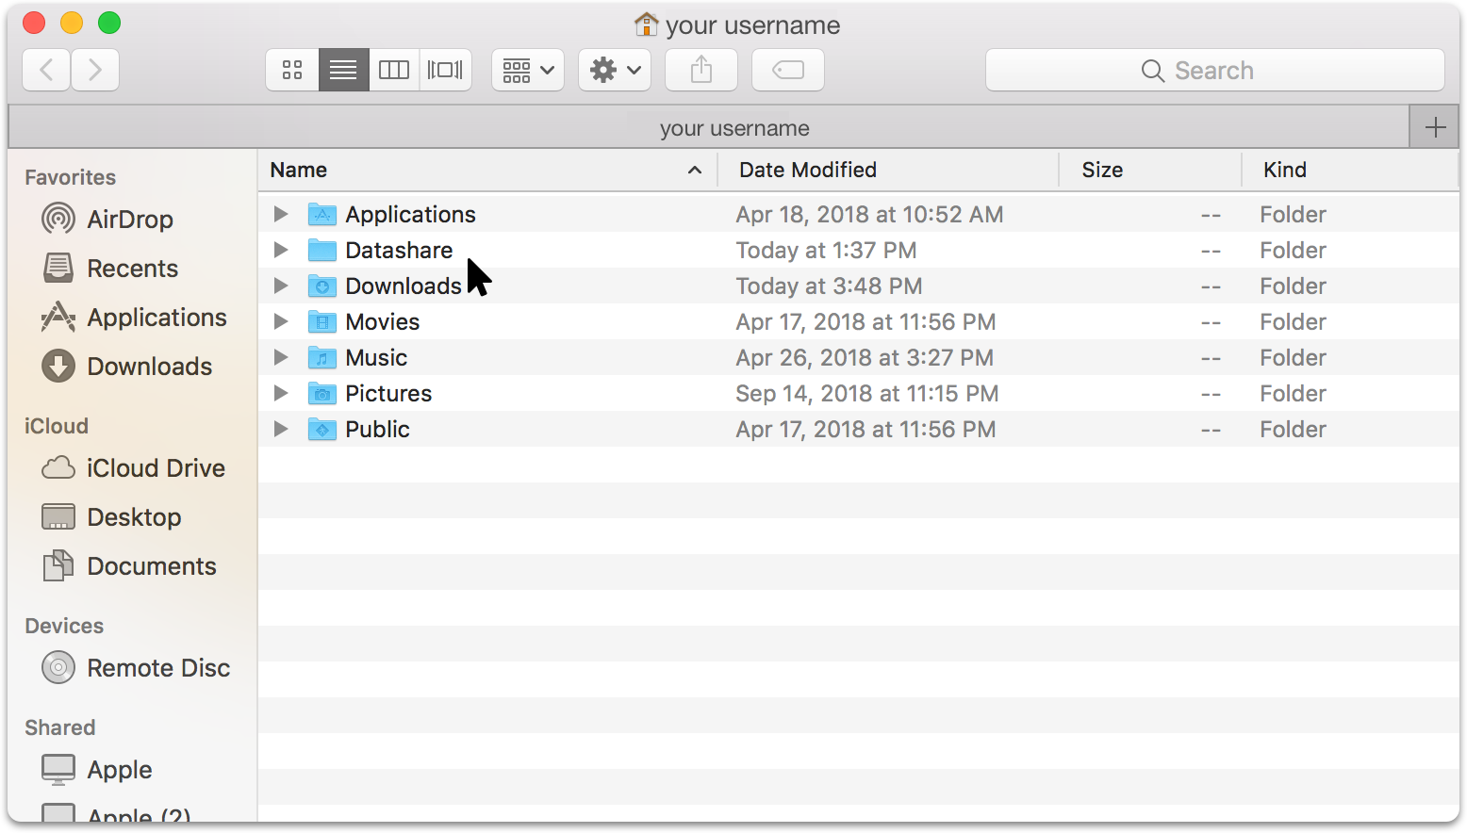Switch to column view mode
This screenshot has height=833, width=1467.
coord(394,70)
